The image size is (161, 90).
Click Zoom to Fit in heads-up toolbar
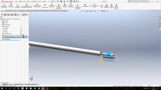pyautogui.click(x=81, y=11)
